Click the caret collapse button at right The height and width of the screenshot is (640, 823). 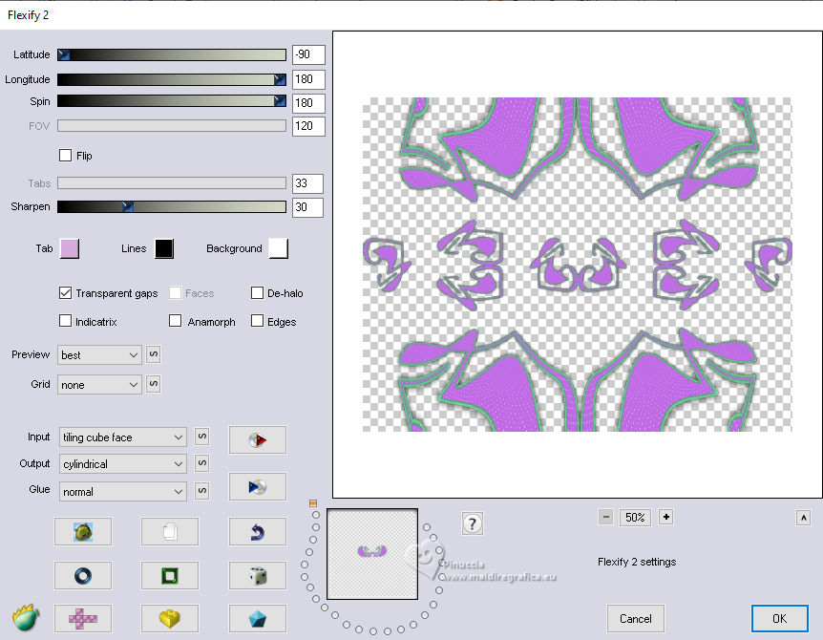[x=803, y=518]
